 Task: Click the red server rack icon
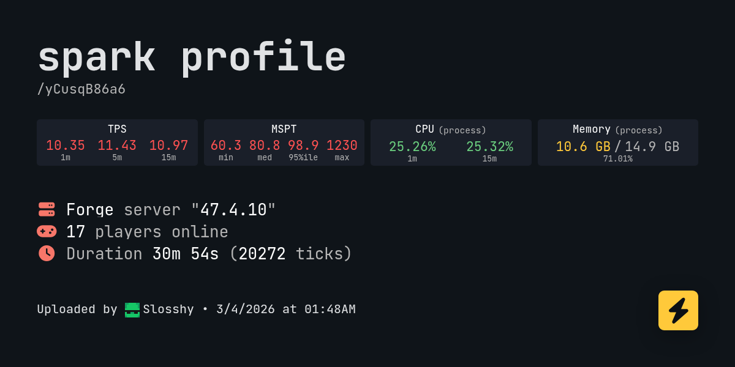(x=47, y=209)
